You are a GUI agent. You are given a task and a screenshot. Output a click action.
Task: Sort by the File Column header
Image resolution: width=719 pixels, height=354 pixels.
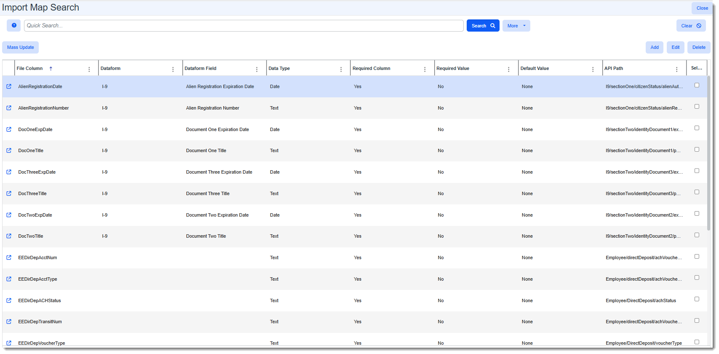click(30, 68)
